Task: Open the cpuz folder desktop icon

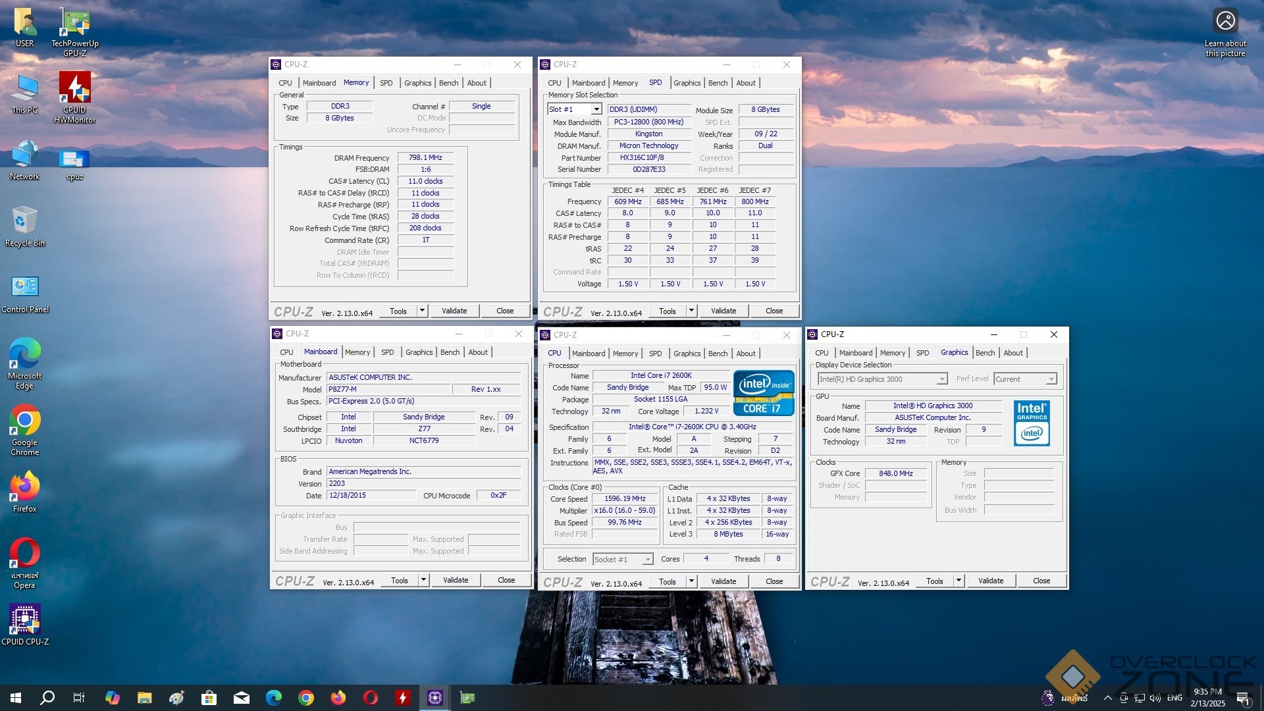Action: click(74, 165)
